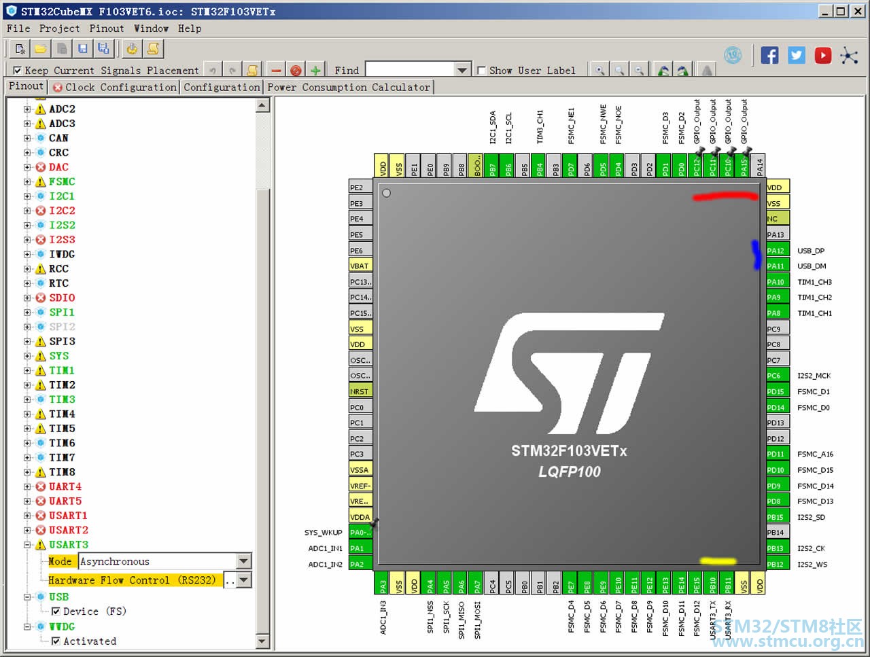Click the gear-shaped generate code icon
The image size is (870, 657).
point(132,49)
